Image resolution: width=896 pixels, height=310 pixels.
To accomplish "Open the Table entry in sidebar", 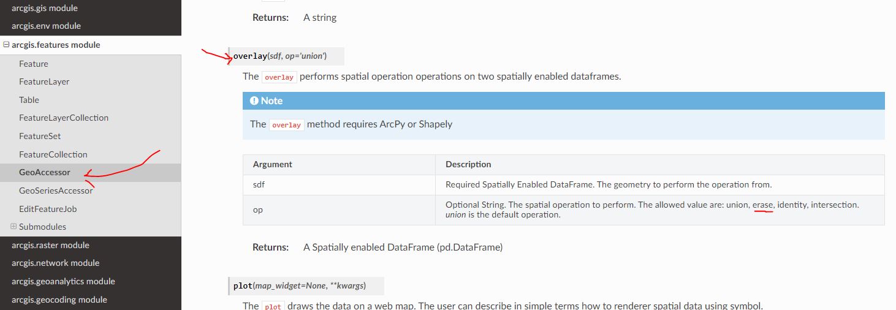I will (29, 100).
